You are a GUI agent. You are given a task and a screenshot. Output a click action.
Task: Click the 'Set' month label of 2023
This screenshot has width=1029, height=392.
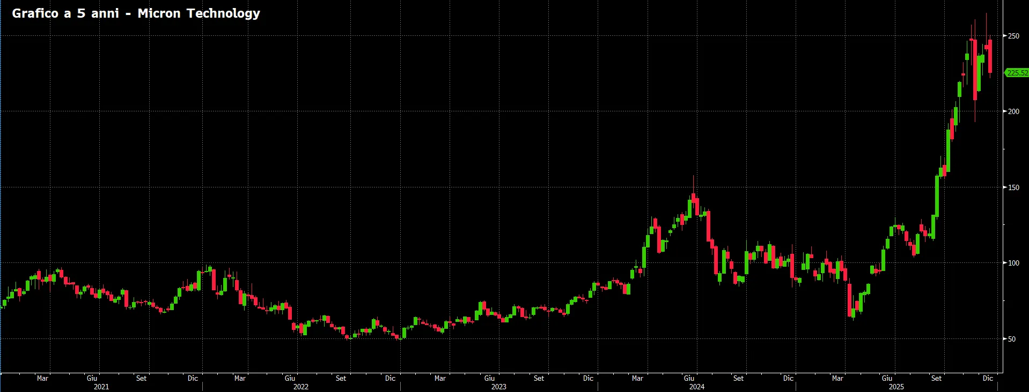(x=539, y=378)
